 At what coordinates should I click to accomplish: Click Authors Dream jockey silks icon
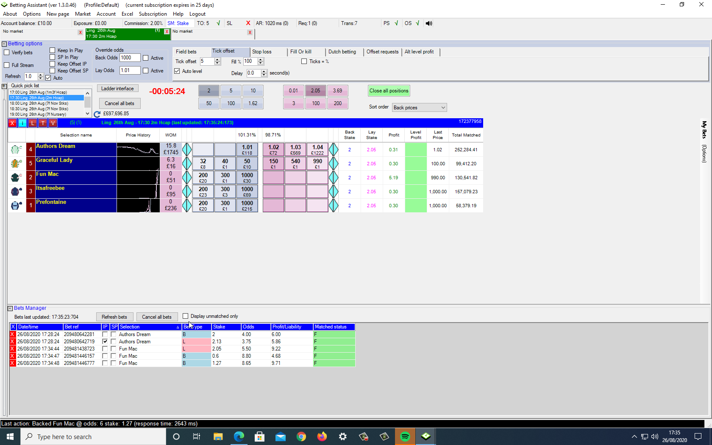click(16, 150)
